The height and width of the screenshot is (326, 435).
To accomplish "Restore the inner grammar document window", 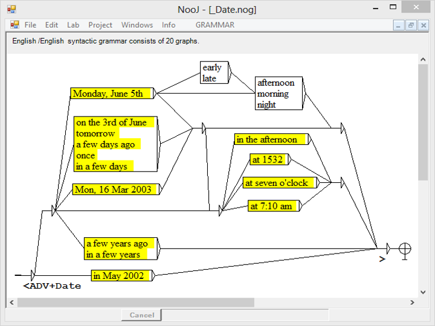I will click(x=411, y=25).
